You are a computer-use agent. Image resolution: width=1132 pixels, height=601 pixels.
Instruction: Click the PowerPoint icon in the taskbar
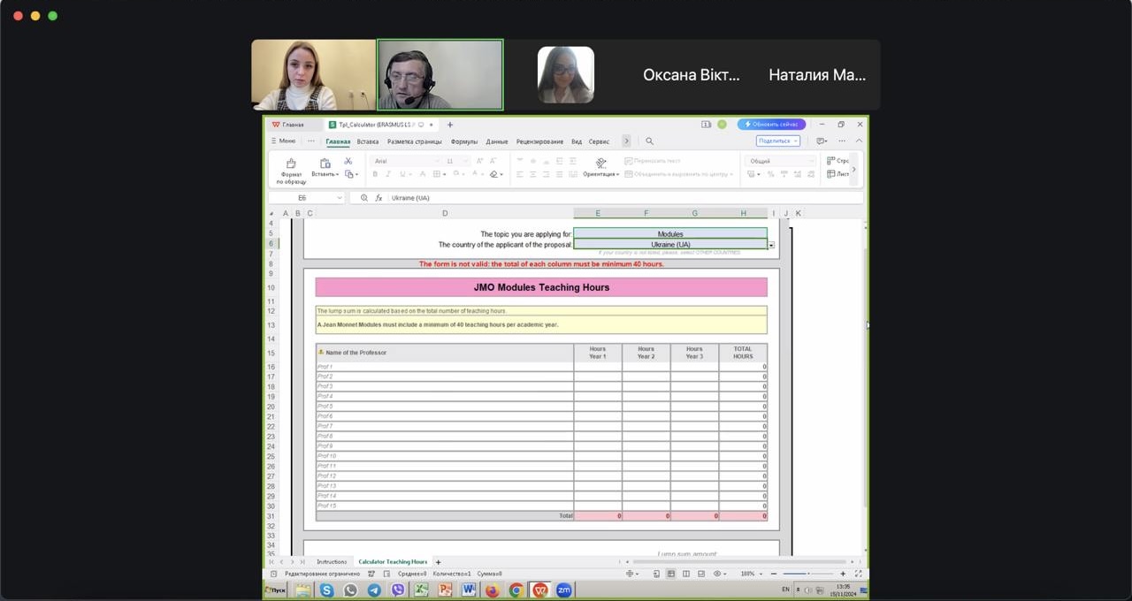point(445,590)
